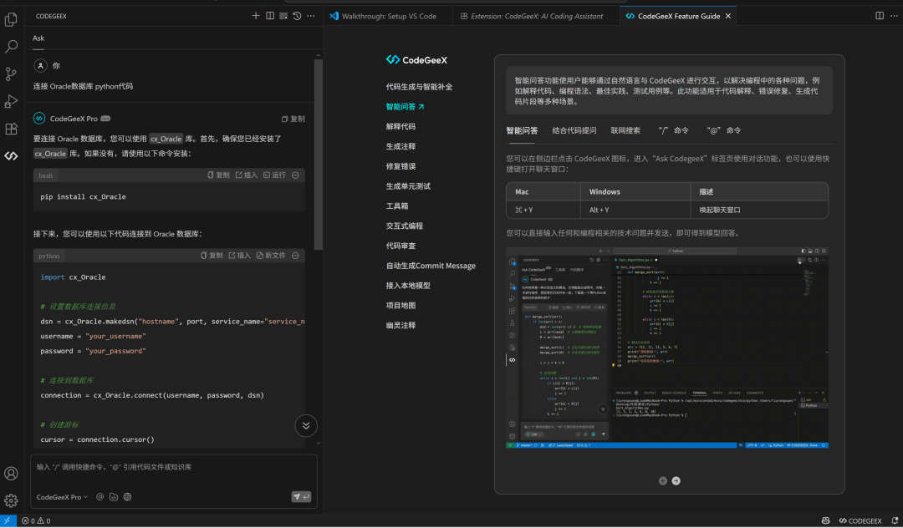
Task: Open 交互式编程 guide section
Action: (x=405, y=226)
